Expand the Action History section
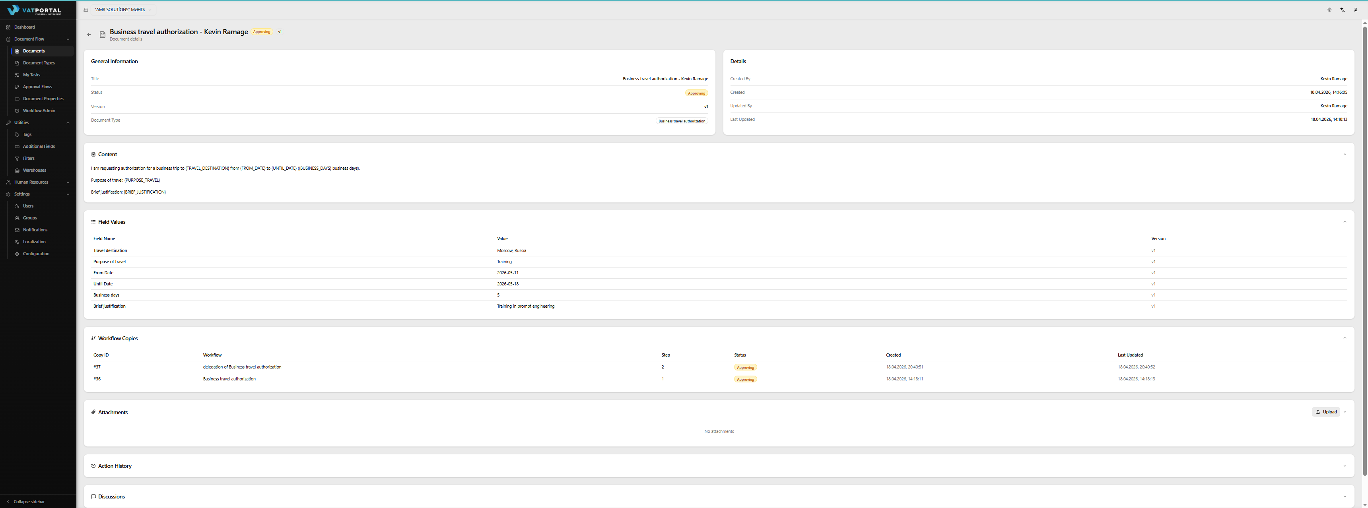1368x508 pixels. (1345, 465)
